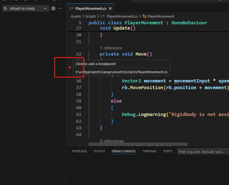Viewport: 229px width, 185px height.
Task: Click the "0 references" code lens link
Action: (x=112, y=141)
